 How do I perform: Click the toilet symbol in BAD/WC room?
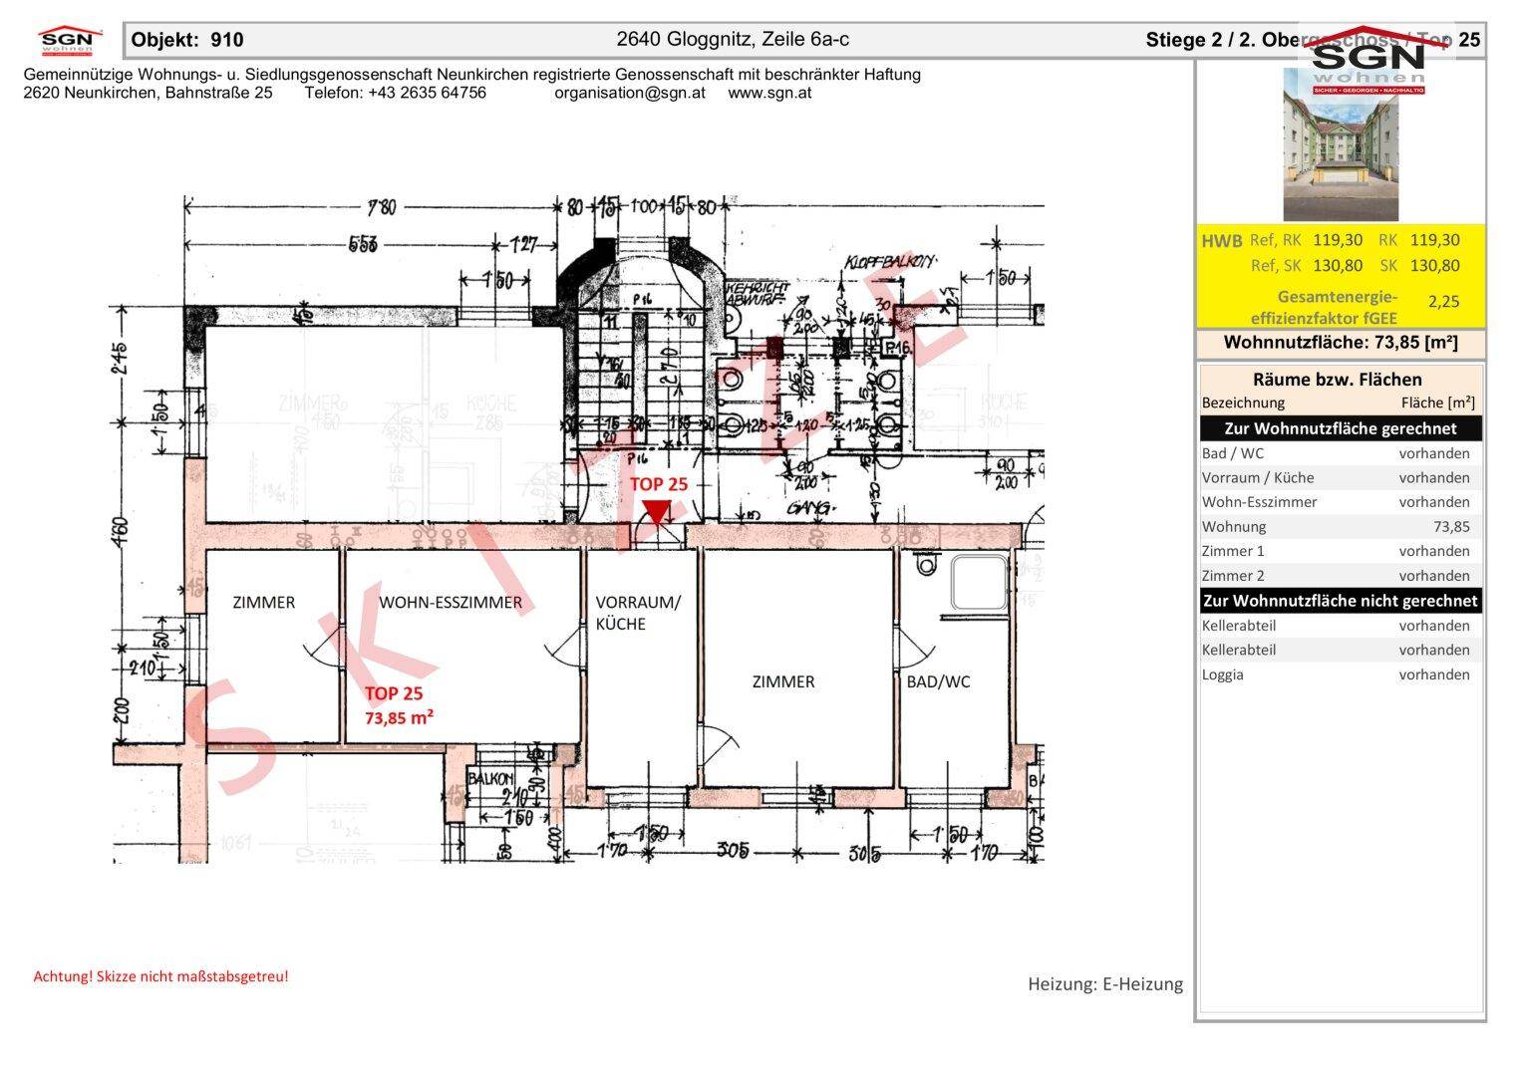pyautogui.click(x=928, y=563)
